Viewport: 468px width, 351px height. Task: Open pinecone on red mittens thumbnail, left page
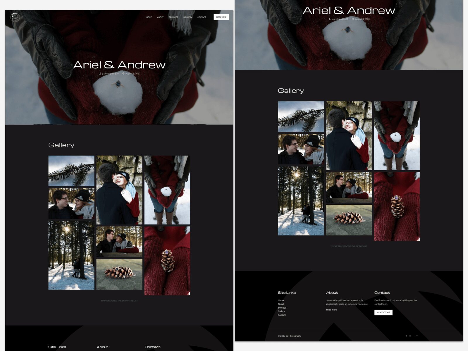tap(167, 261)
